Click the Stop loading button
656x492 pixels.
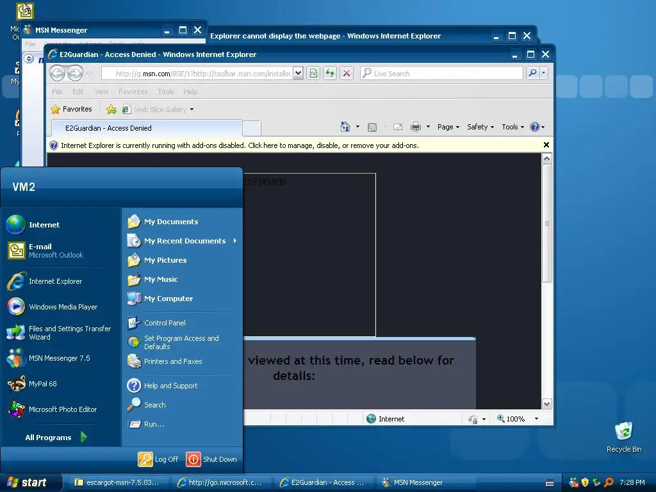(x=347, y=73)
